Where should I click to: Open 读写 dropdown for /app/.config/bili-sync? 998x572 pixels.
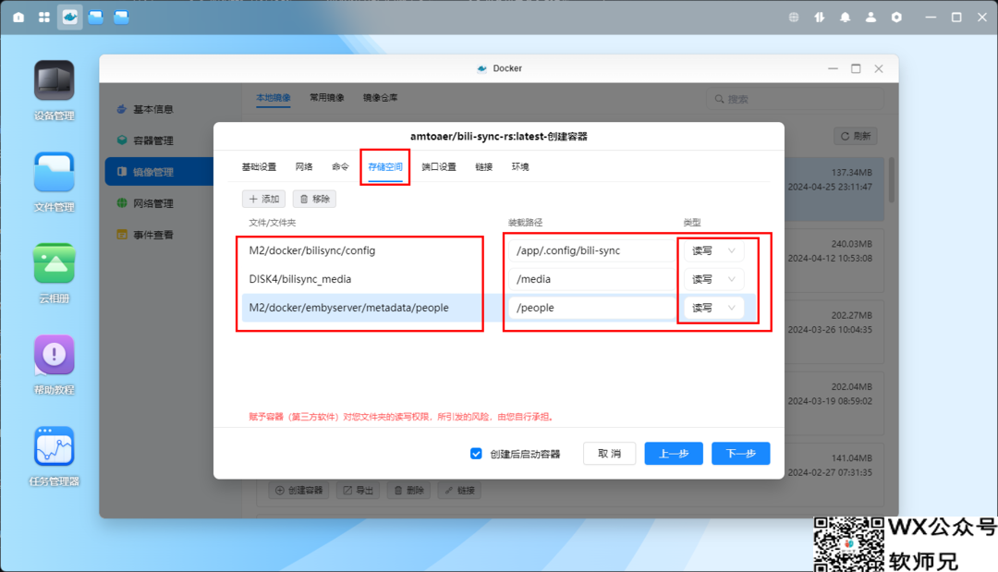[x=713, y=250]
